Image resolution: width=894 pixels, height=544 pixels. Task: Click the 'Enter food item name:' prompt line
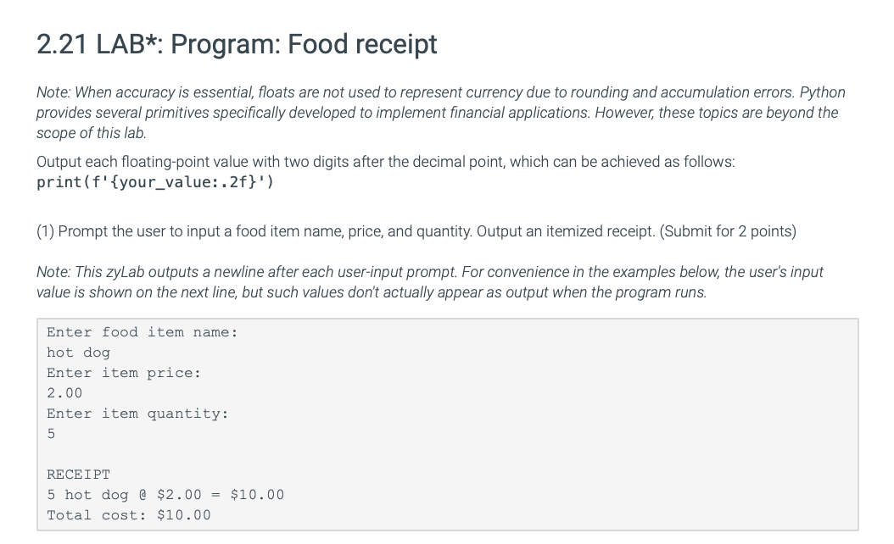[x=142, y=332]
